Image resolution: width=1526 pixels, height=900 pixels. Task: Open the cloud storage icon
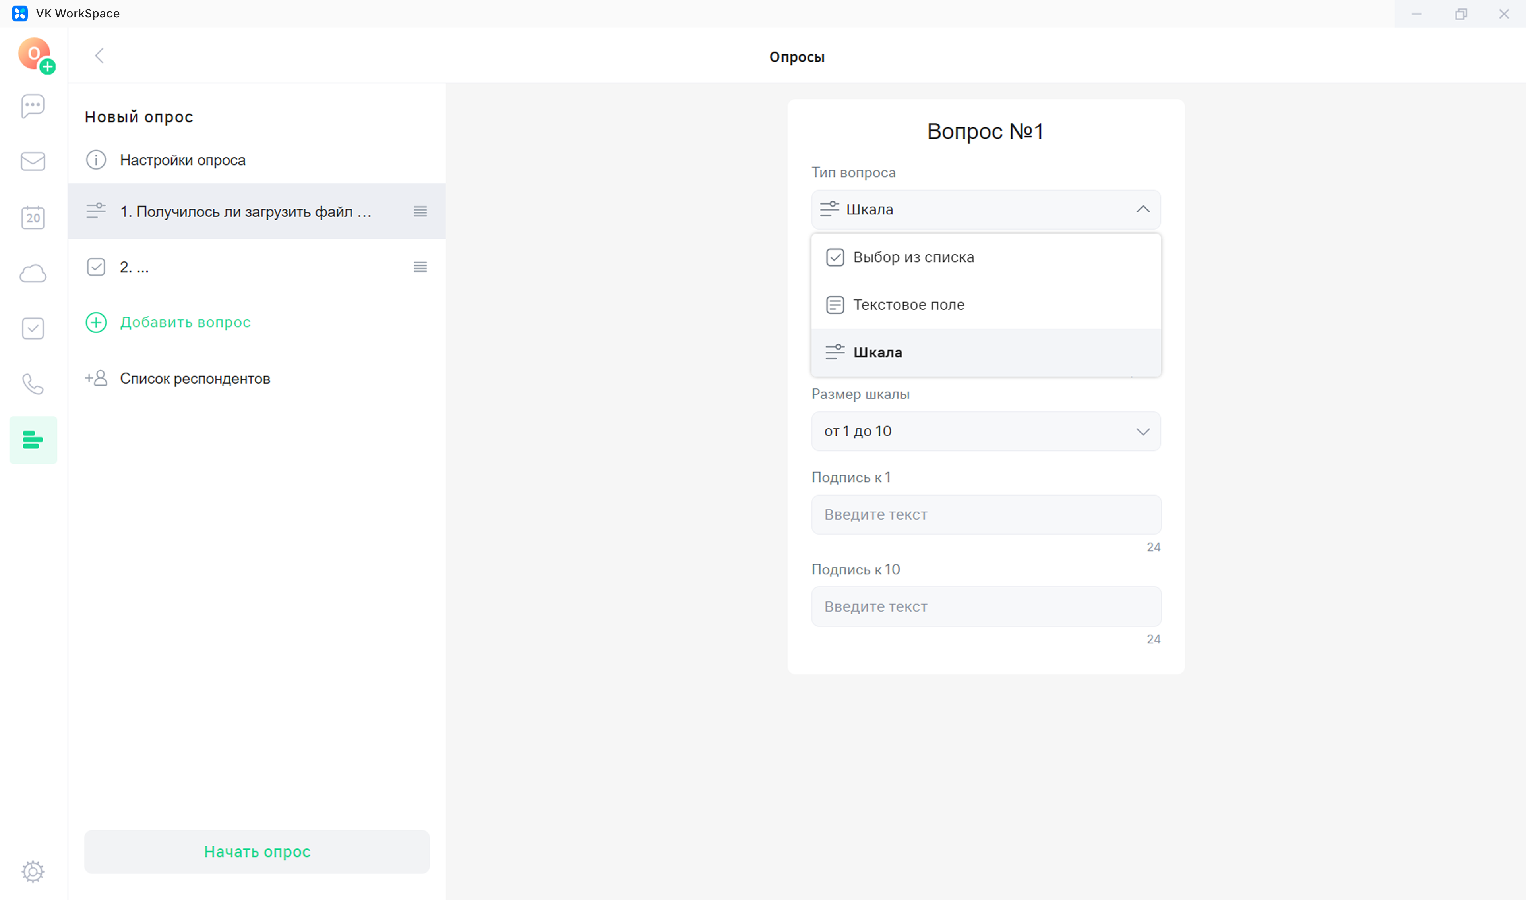tap(33, 274)
